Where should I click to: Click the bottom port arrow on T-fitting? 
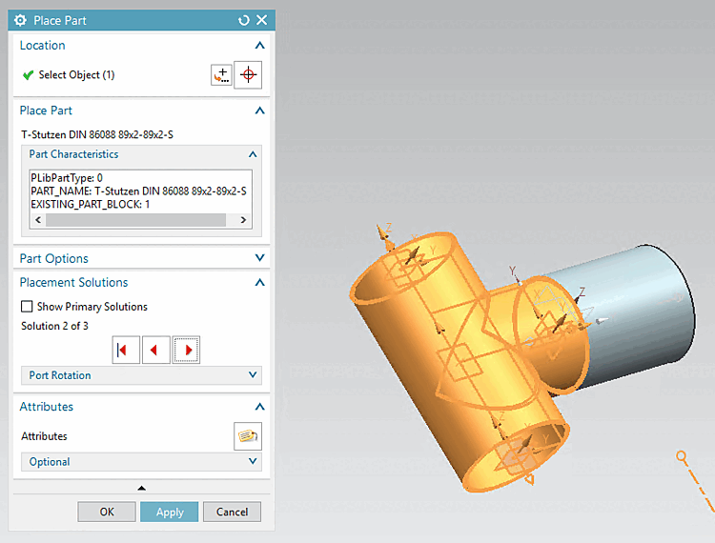529,479
